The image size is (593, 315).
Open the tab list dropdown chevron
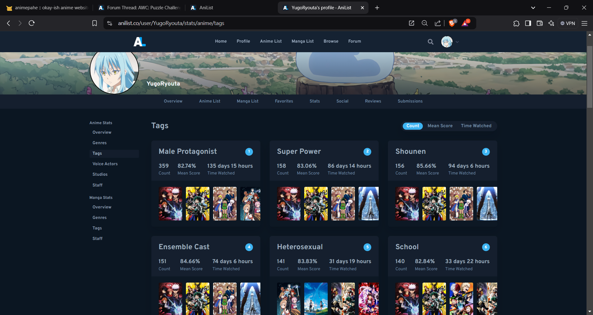point(533,8)
